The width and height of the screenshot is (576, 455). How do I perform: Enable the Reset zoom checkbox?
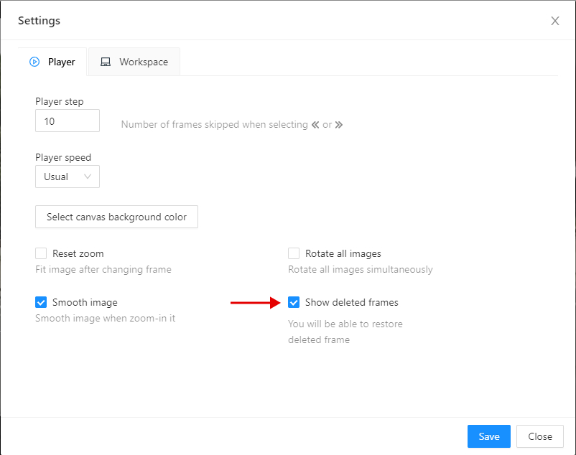pos(41,253)
